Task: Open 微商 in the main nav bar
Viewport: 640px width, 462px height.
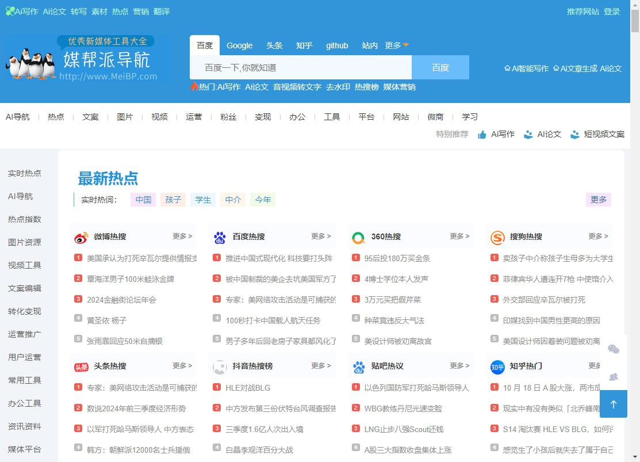Action: (435, 117)
